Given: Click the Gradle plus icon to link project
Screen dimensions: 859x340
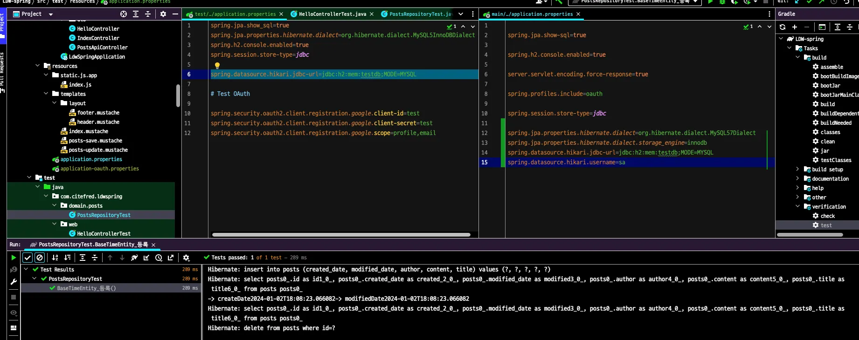Looking at the screenshot, I should tap(795, 27).
